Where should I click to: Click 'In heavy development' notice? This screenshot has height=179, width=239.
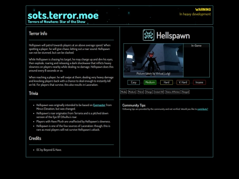tap(195, 14)
